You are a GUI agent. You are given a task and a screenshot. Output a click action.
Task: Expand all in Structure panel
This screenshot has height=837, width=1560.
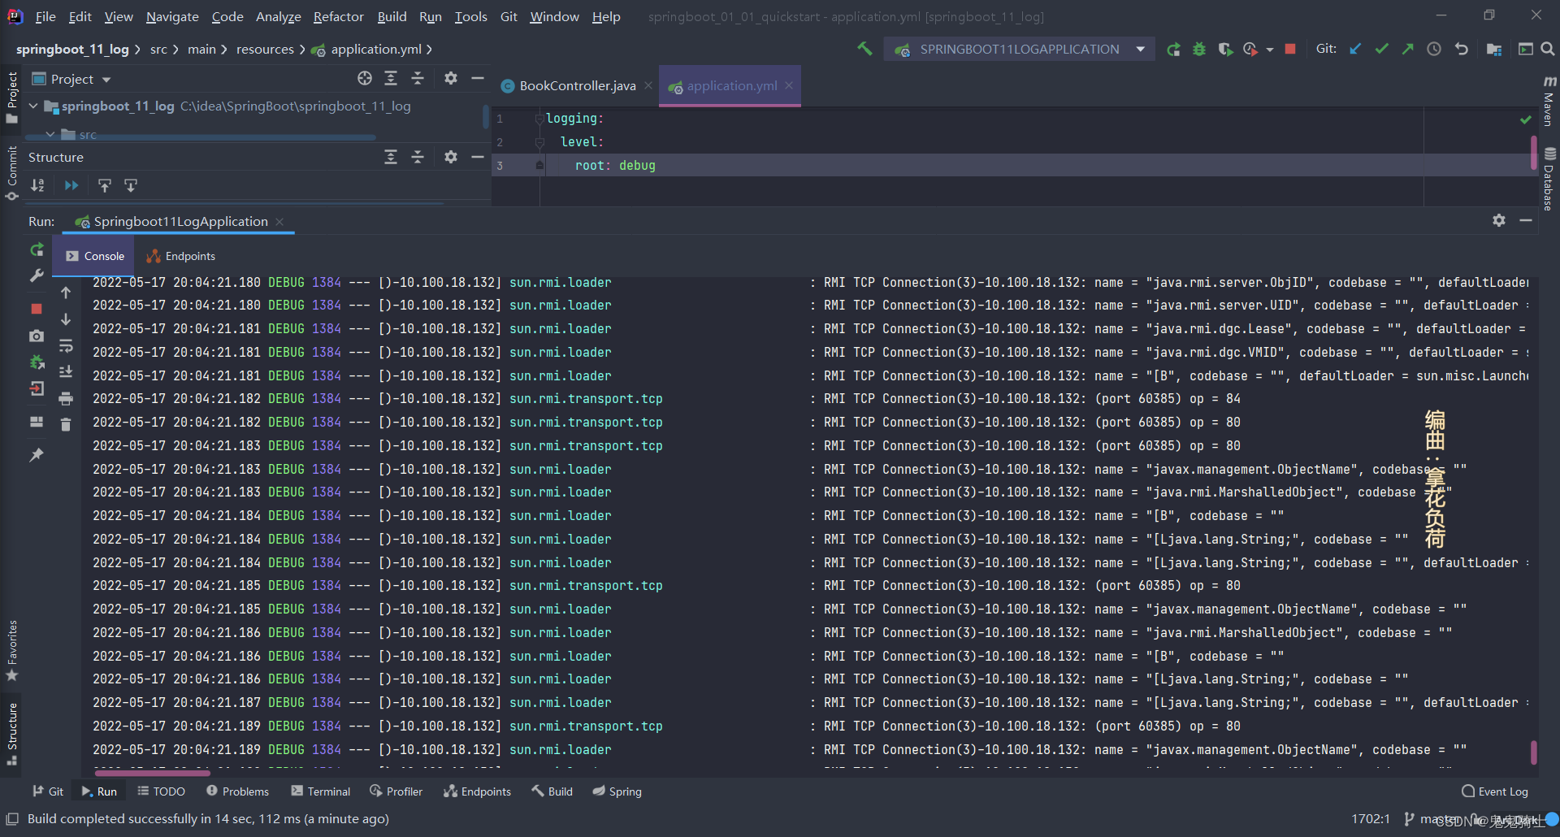point(391,157)
